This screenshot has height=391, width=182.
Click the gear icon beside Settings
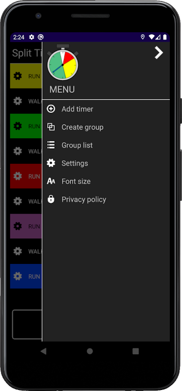click(x=51, y=163)
